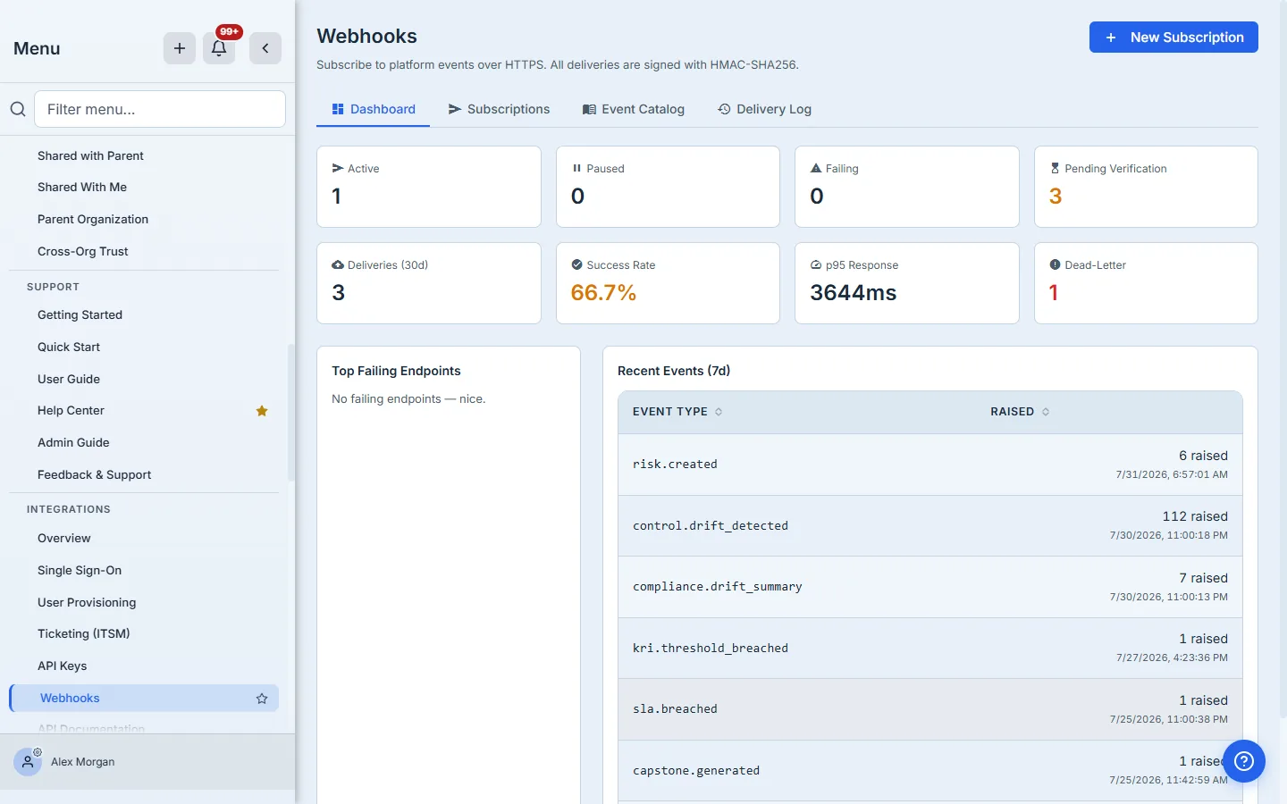Switch to the Subscriptions tab
The height and width of the screenshot is (804, 1287).
(499, 109)
